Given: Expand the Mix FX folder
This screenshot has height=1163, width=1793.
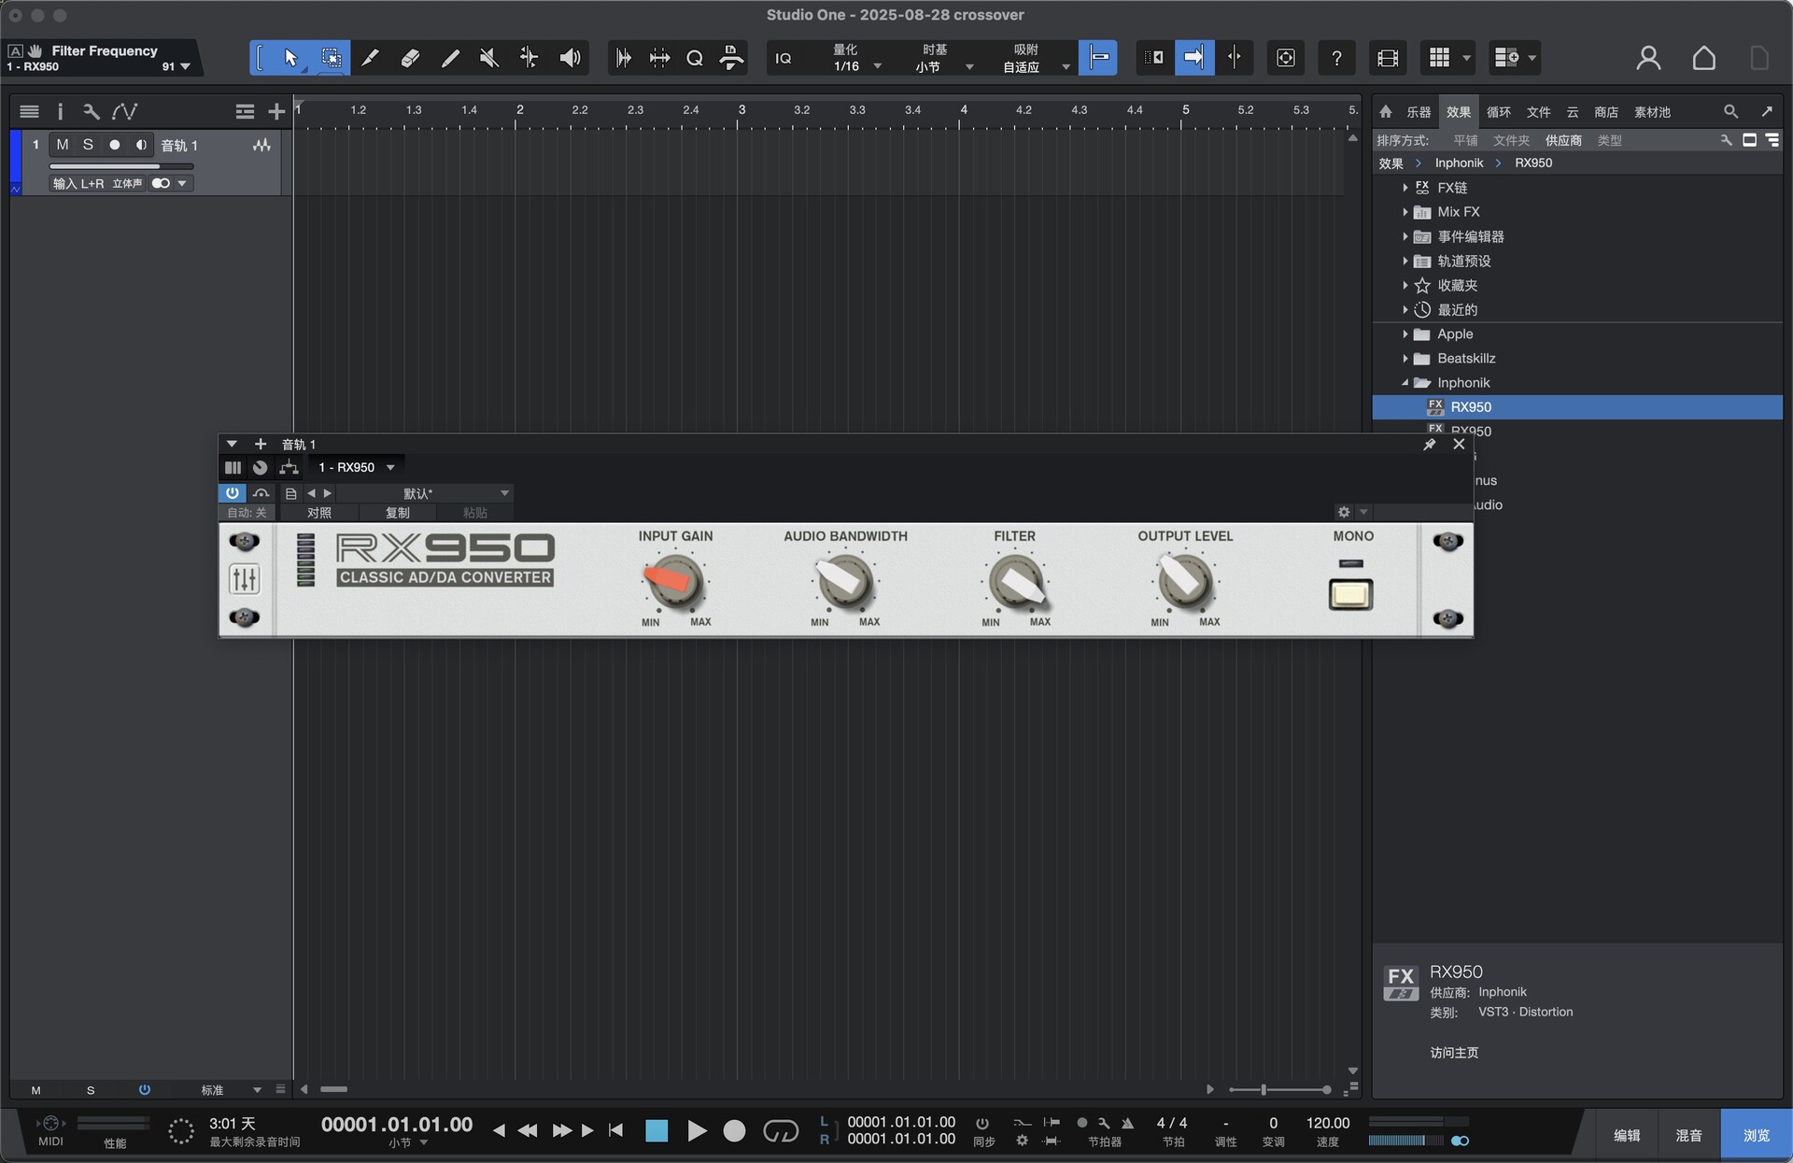Looking at the screenshot, I should 1405,212.
